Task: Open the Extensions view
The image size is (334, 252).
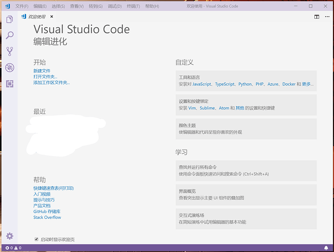Action: point(10,84)
